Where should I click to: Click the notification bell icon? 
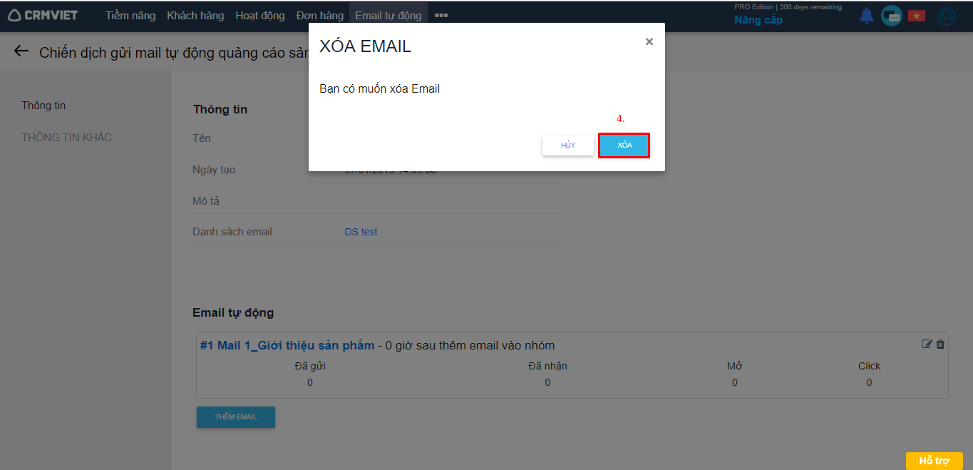(x=866, y=16)
